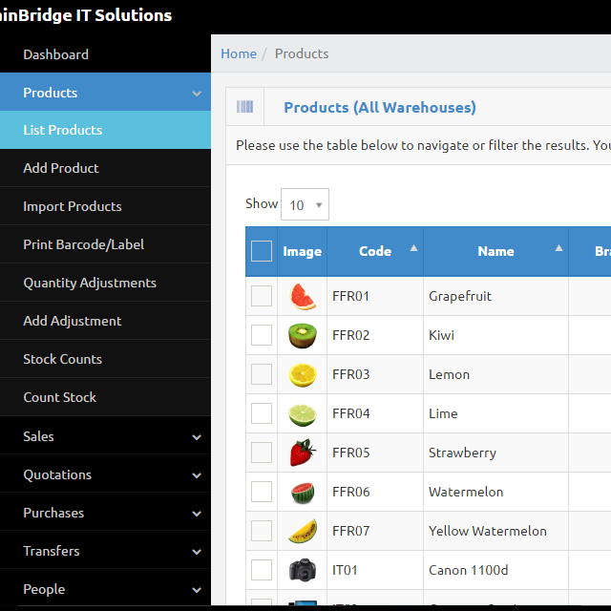Expand the Quotations menu chevron
The width and height of the screenshot is (611, 611).
(x=197, y=475)
